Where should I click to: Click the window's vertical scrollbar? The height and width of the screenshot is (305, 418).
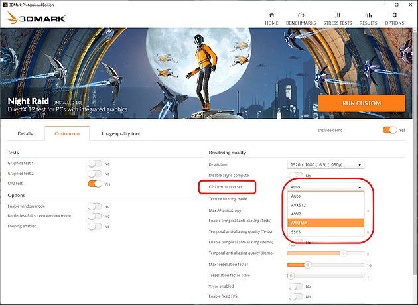(x=415, y=152)
